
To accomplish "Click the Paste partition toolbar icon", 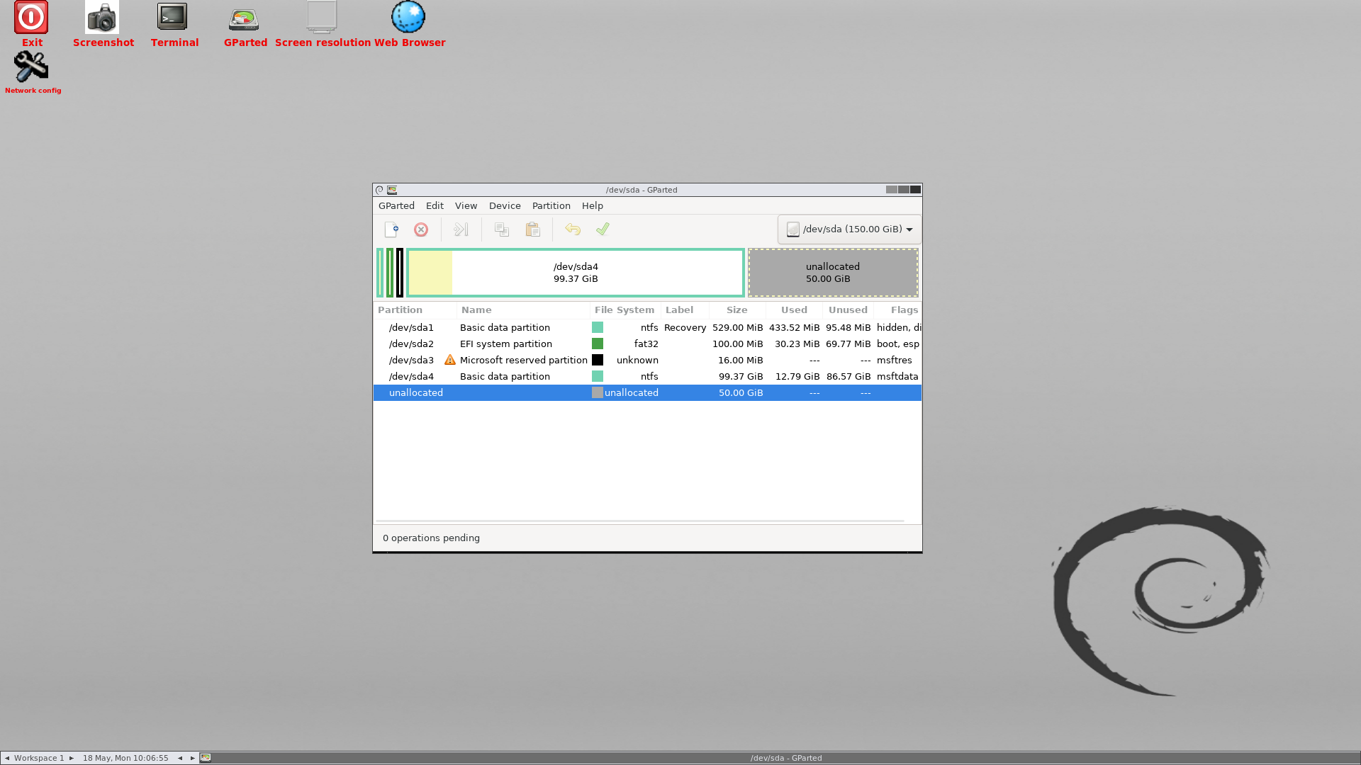I will (x=533, y=229).
